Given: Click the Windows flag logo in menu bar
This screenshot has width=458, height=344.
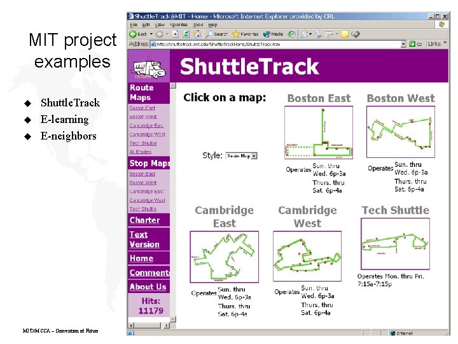Looking at the screenshot, I should pos(441,25).
